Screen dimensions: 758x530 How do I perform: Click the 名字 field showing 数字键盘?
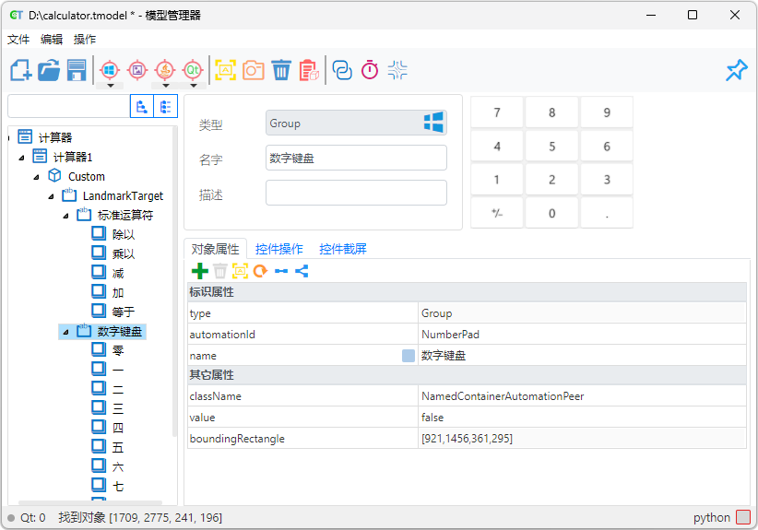tap(356, 158)
